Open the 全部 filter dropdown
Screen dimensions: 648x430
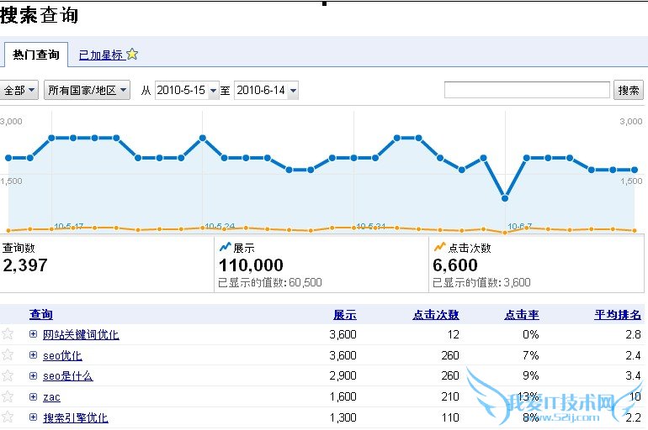pos(20,90)
